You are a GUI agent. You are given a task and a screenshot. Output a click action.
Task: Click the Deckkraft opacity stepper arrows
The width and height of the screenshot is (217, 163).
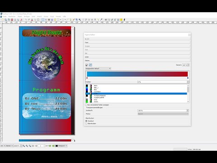(188, 110)
